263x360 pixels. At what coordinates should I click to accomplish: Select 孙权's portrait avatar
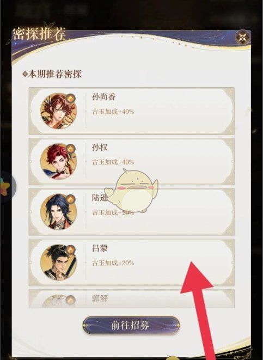tap(58, 161)
